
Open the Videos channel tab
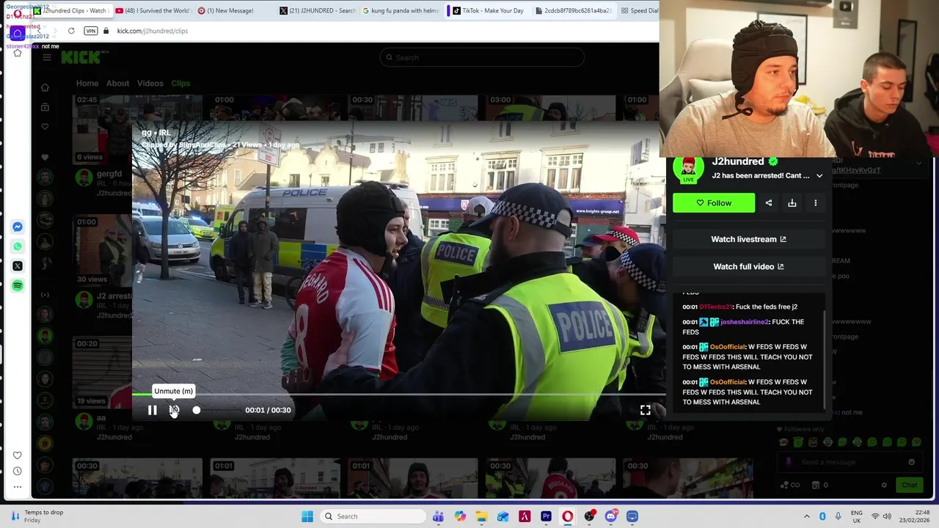tap(150, 83)
